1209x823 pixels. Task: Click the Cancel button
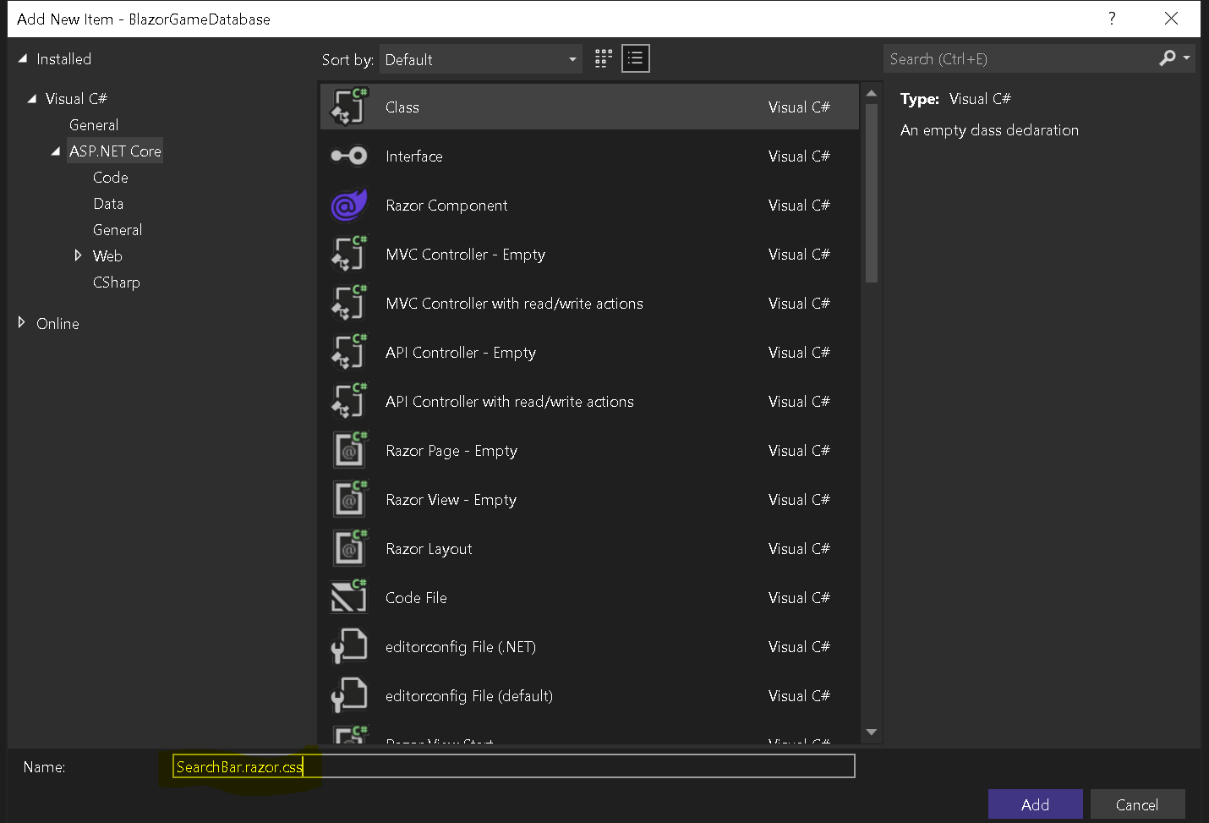click(1137, 804)
